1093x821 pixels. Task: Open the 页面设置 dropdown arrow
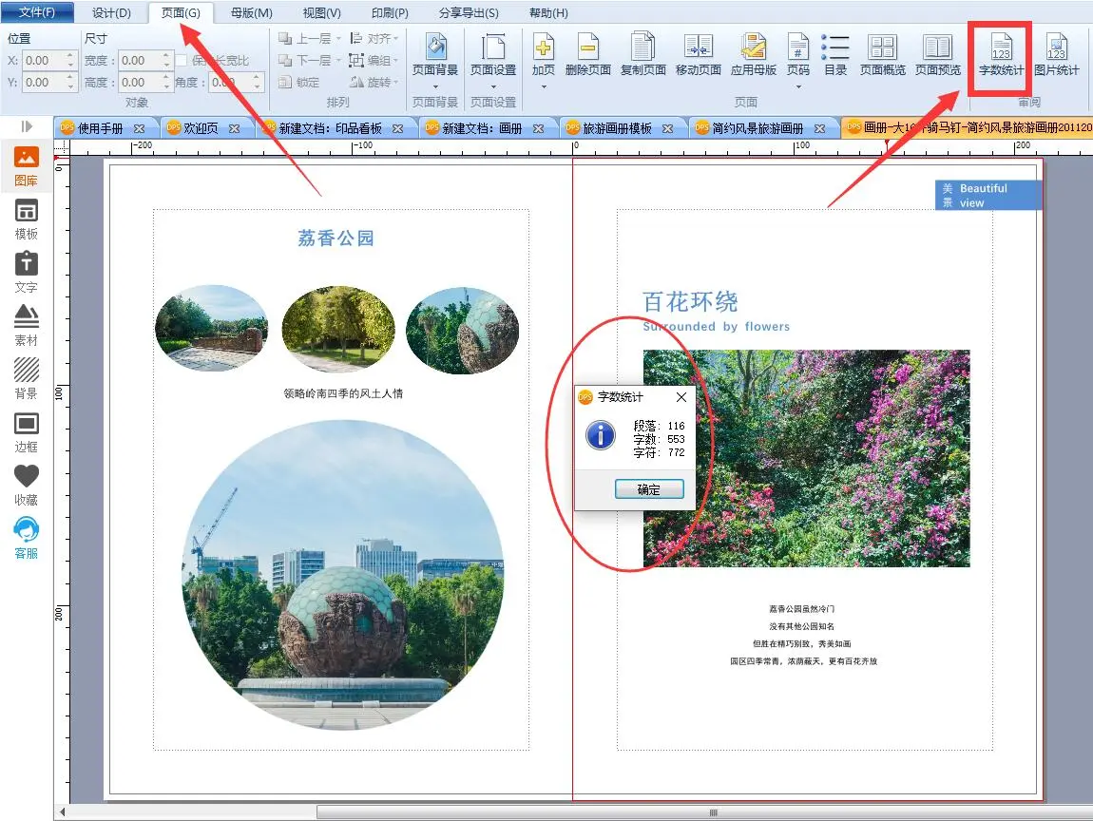tap(492, 86)
